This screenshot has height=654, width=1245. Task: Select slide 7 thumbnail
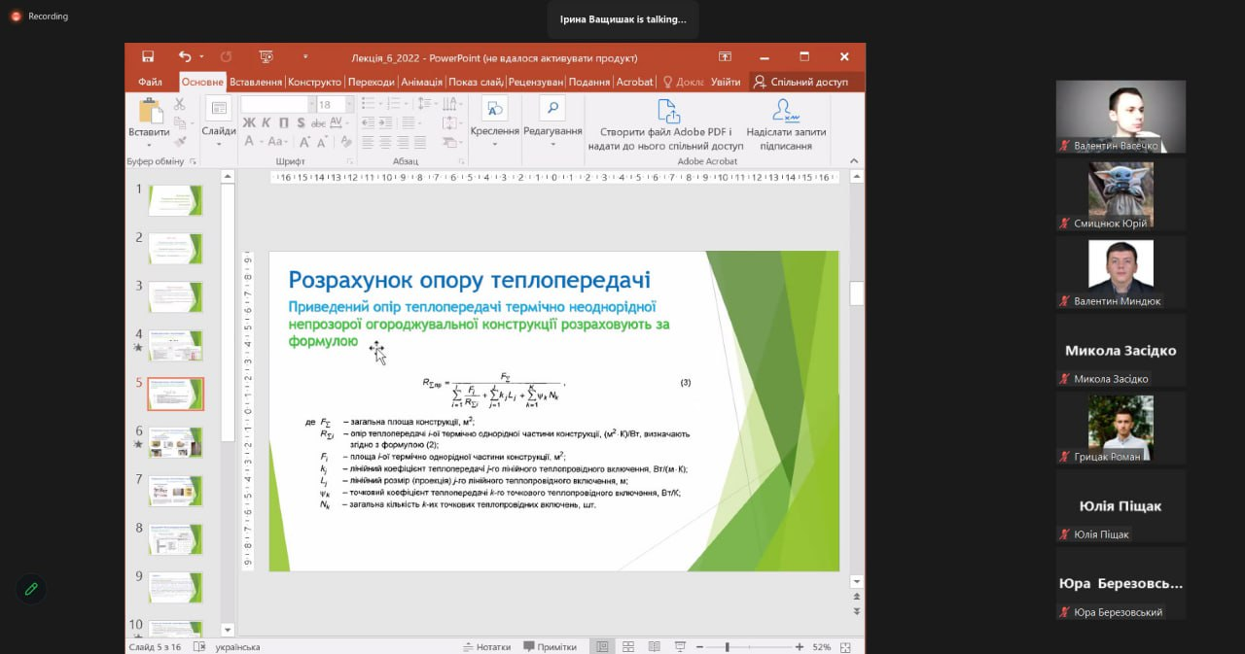[175, 491]
